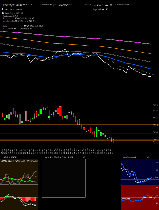Click the tall green candle in early December

tap(96, 132)
